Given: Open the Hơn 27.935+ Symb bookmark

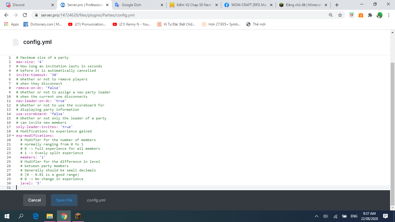Looking at the screenshot, I should [x=221, y=24].
